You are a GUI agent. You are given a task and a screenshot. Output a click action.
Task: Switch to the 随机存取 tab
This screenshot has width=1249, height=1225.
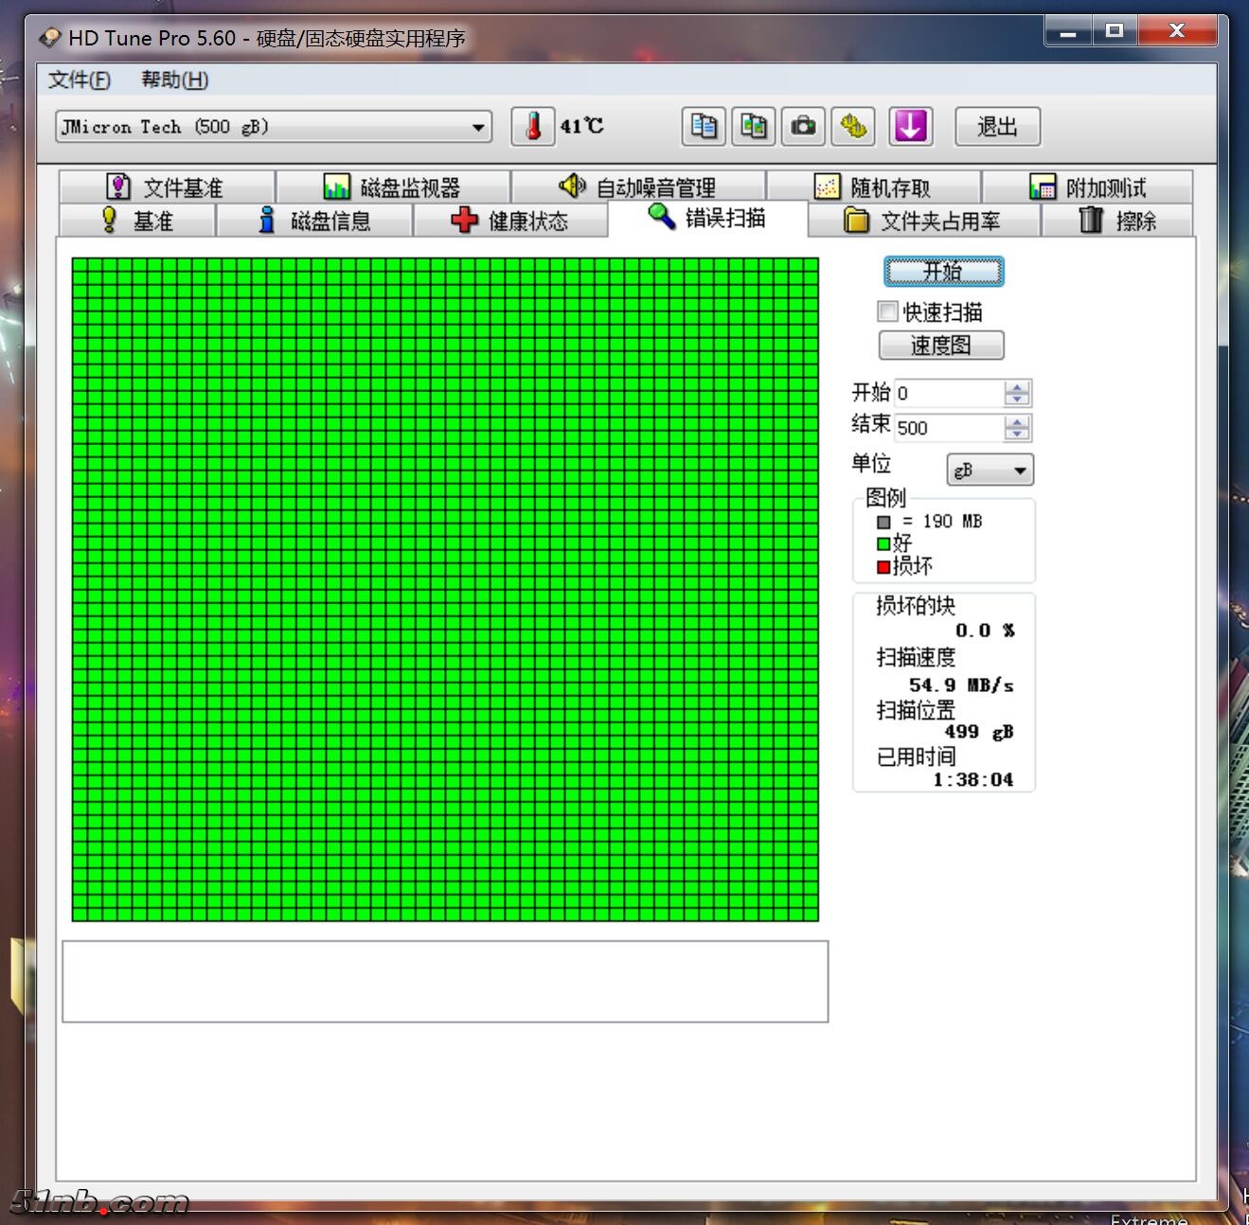point(873,187)
